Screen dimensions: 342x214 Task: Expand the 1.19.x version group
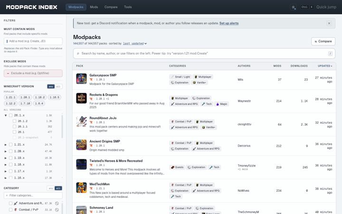coord(6,158)
